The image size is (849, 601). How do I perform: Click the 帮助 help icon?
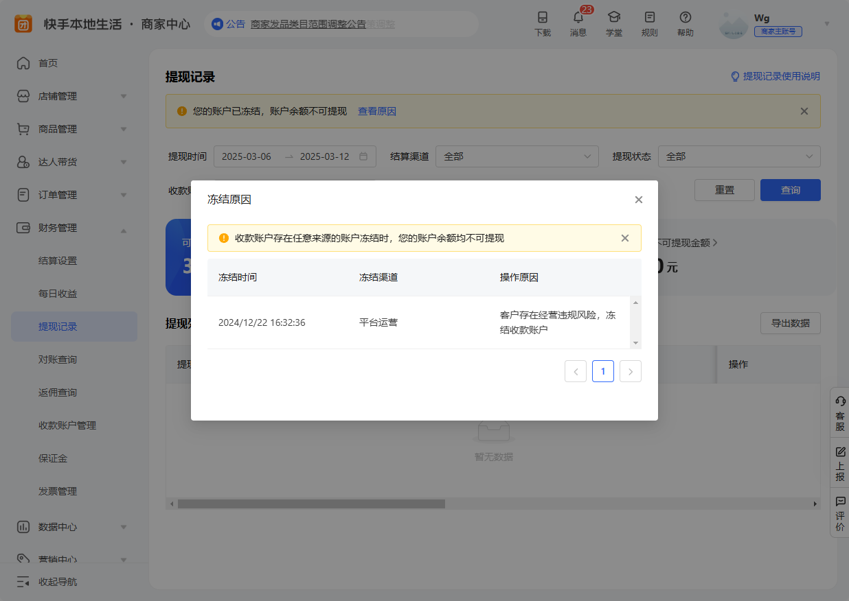pos(685,23)
